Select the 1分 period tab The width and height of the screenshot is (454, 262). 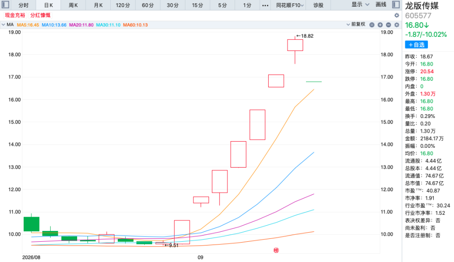(247, 5)
